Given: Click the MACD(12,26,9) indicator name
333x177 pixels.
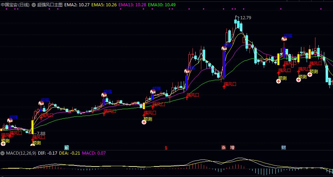Looking at the screenshot, I should coord(21,153).
